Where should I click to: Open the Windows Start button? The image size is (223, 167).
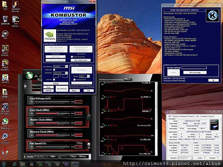[x=3, y=164]
